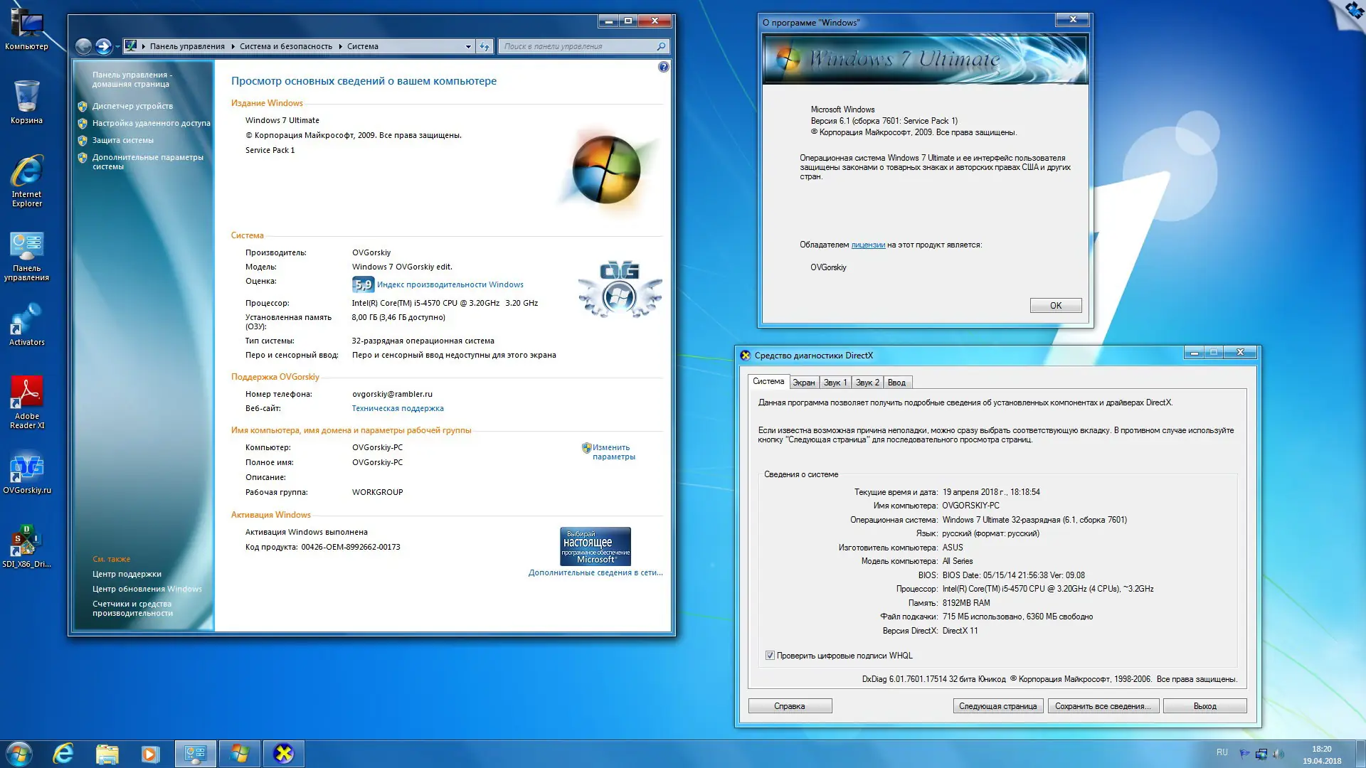Click the help question mark icon
The height and width of the screenshot is (768, 1366).
pos(663,67)
